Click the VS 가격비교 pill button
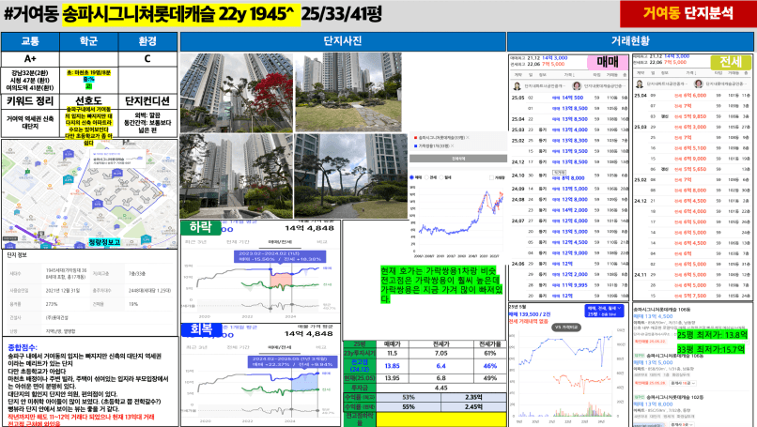Screen dimensions: 757x427 566,328
